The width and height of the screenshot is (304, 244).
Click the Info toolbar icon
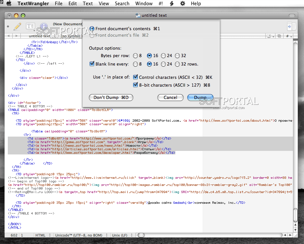[x=44, y=26]
